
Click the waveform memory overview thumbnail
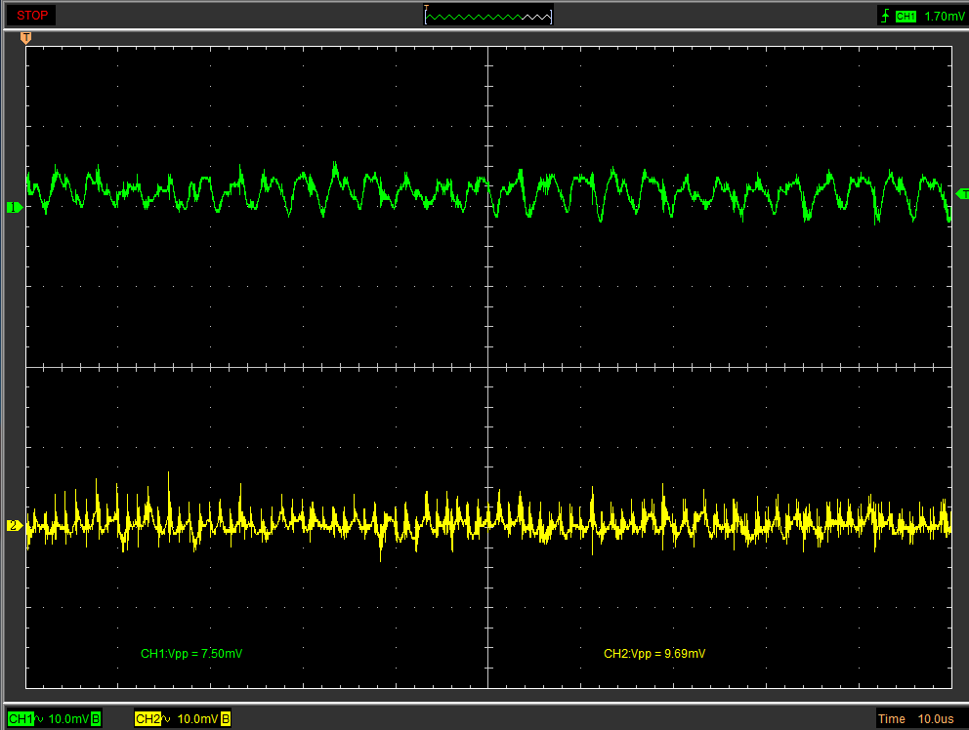488,16
